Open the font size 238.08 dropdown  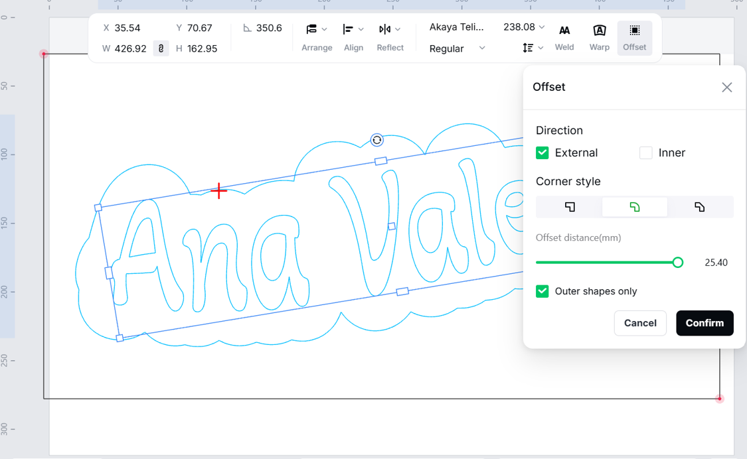point(524,27)
